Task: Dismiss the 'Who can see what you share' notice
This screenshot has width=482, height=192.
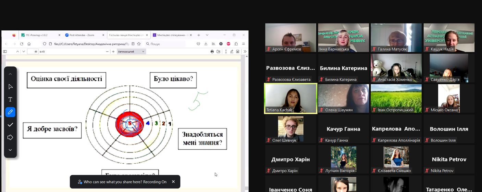Action: [x=173, y=182]
